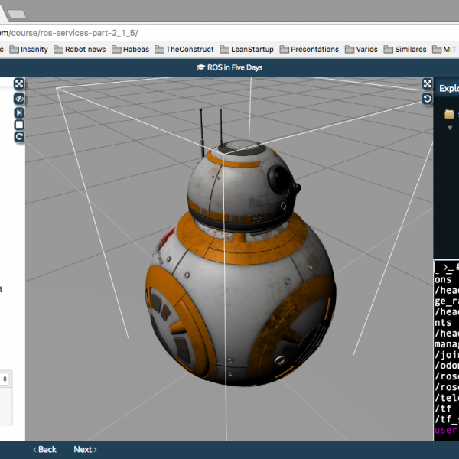This screenshot has width=459, height=459.
Task: Go to the Next course page
Action: pos(85,449)
